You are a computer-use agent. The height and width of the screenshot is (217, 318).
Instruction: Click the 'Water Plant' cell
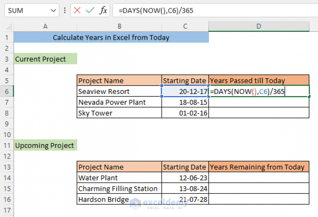(119, 178)
